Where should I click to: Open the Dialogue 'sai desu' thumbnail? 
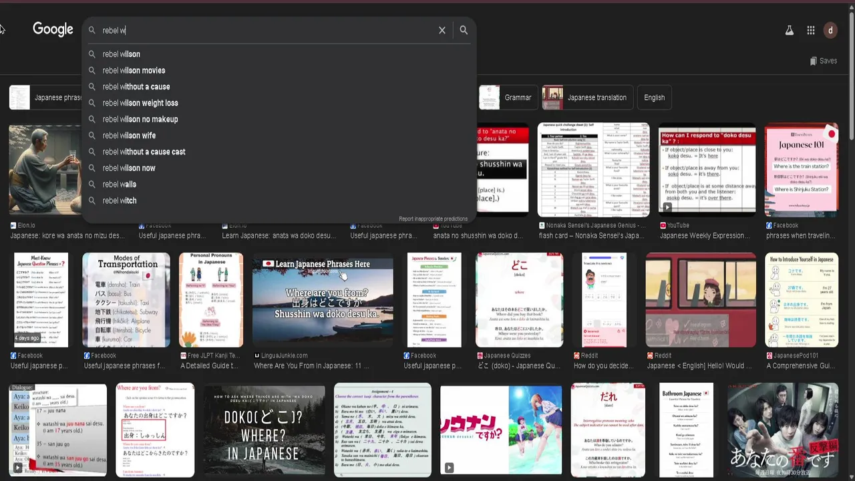57,430
